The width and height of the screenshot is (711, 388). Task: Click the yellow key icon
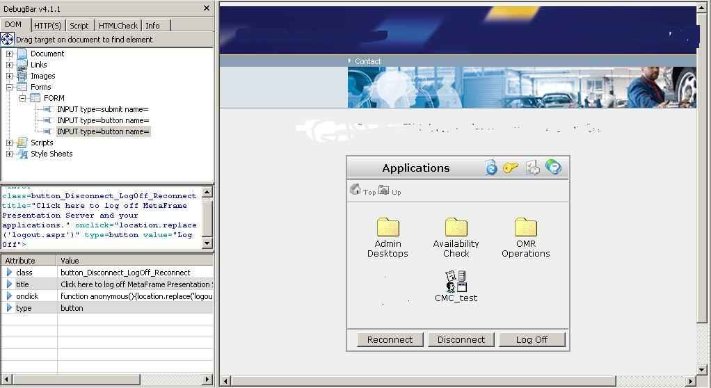[x=511, y=168]
